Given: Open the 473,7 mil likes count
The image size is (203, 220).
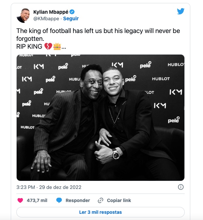Looking at the screenshot, I should [37, 200].
